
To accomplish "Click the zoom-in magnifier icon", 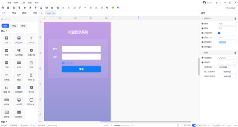I will click(132, 125).
